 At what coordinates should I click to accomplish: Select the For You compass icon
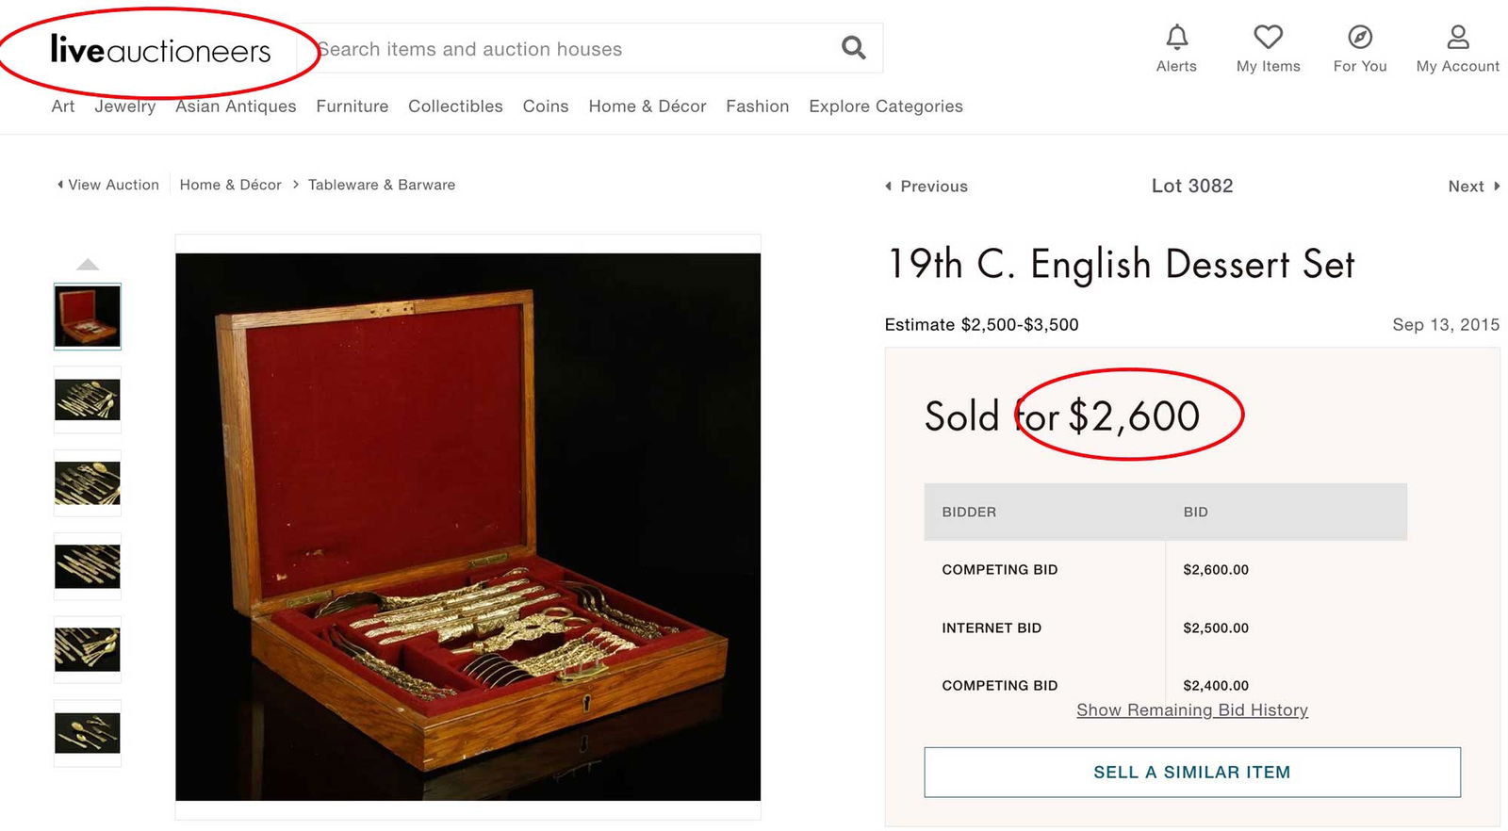(x=1359, y=38)
